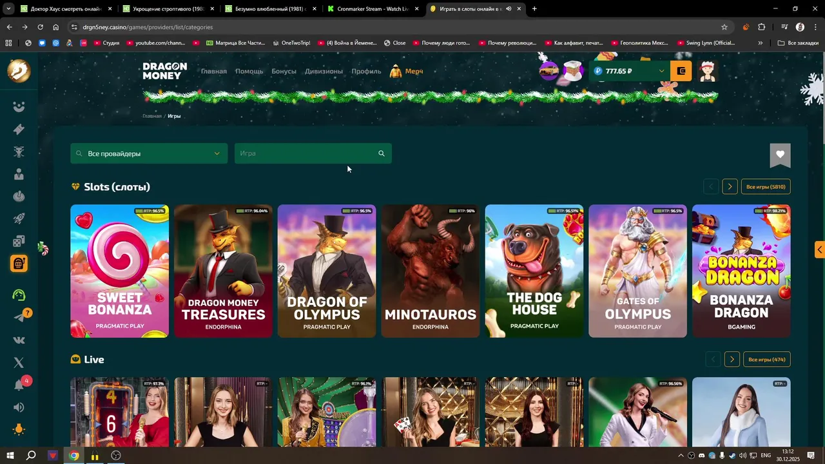Open the Chrome three-dot menu
The width and height of the screenshot is (825, 464).
815,27
